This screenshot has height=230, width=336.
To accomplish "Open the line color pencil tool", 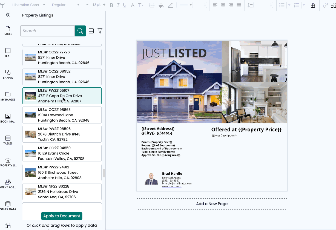I will tap(170, 5).
